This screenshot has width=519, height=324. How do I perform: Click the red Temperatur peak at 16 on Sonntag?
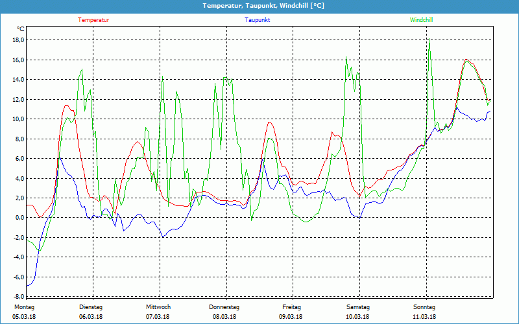pyautogui.click(x=466, y=60)
